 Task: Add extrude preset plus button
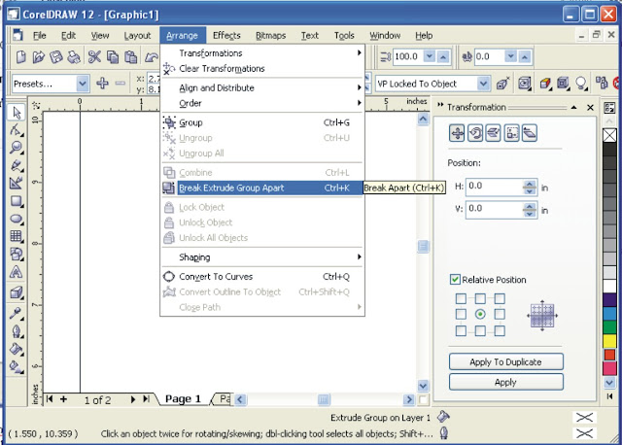click(x=102, y=83)
